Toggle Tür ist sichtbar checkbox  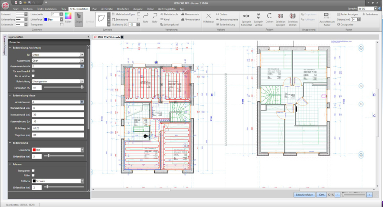pyautogui.click(x=33, y=76)
